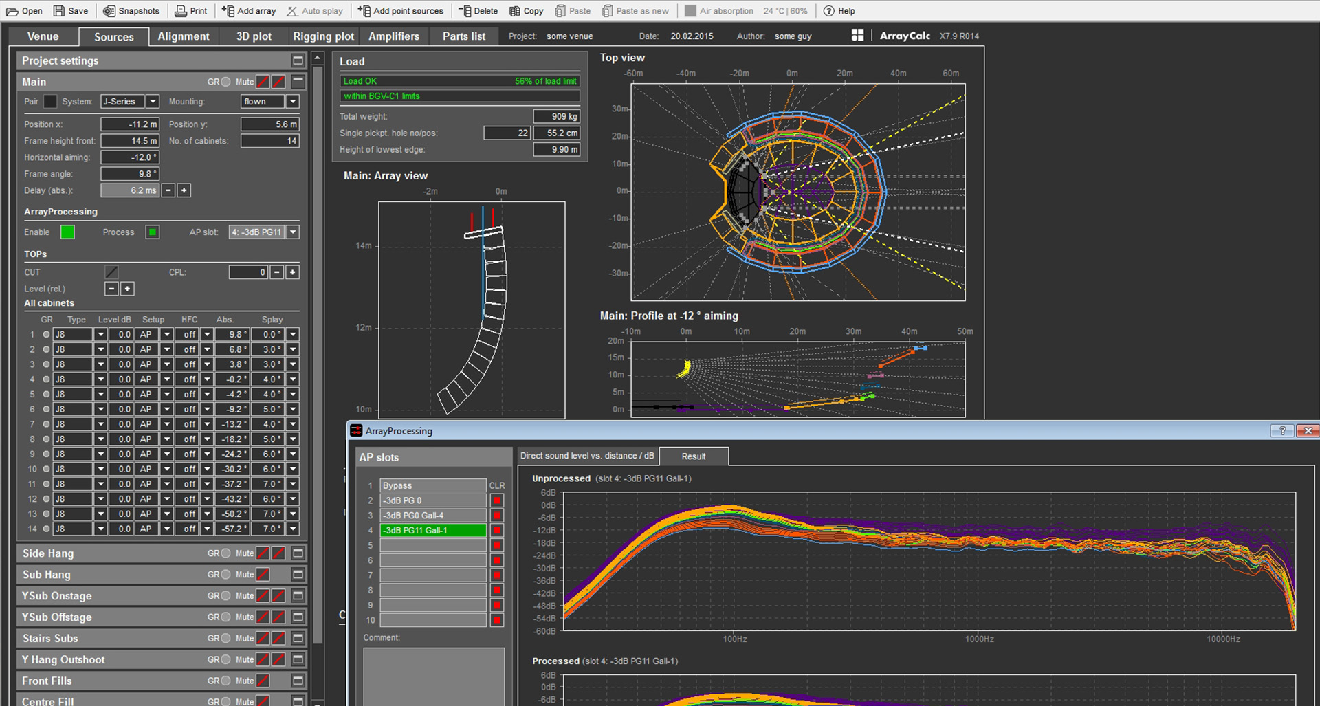Save the project using the Save icon
The image size is (1320, 706).
point(59,11)
